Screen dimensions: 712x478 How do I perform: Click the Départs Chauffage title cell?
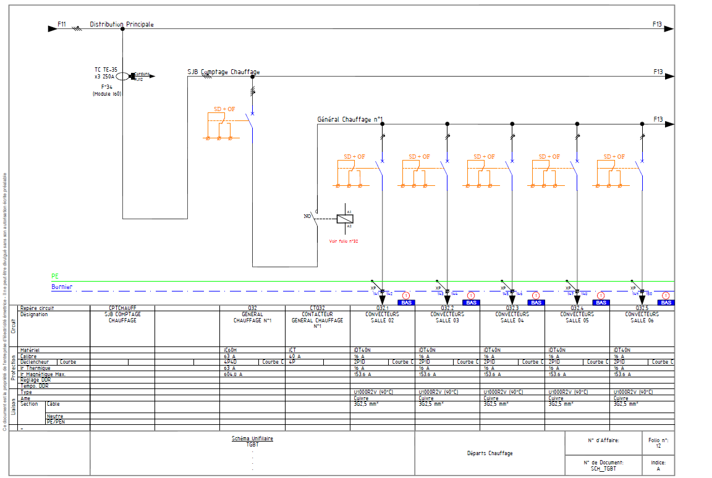[489, 453]
